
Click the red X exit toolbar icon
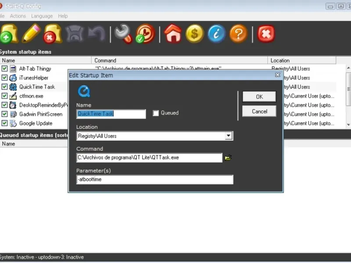266,34
